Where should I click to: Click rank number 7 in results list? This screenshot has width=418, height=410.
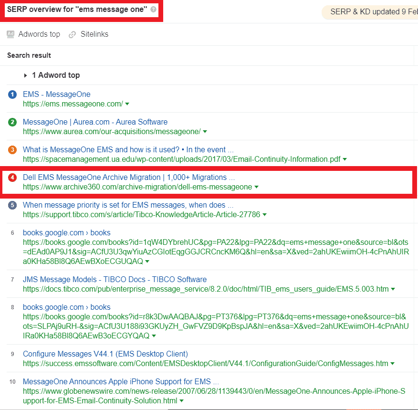pos(12,280)
